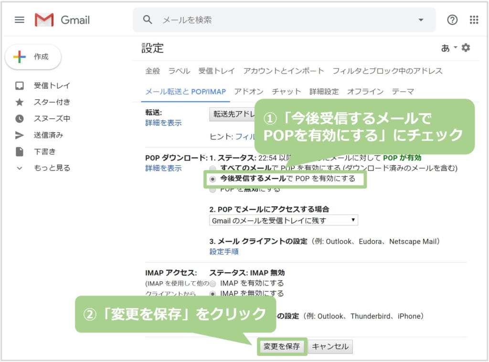Click the snooze clock icon
The height and width of the screenshot is (362, 489).
[x=19, y=118]
